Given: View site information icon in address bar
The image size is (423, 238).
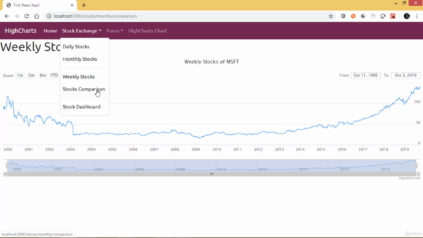Looking at the screenshot, I should [x=49, y=16].
